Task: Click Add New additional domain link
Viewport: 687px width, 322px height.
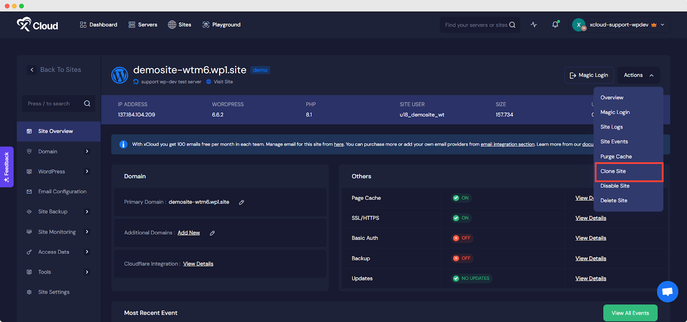Action: tap(189, 233)
